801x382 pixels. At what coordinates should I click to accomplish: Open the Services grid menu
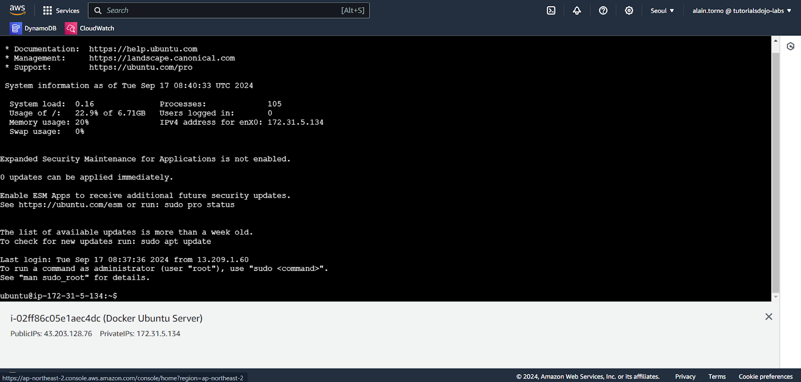pyautogui.click(x=48, y=10)
